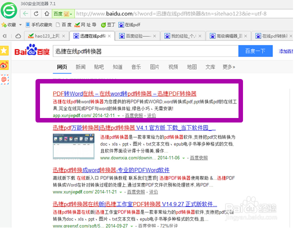Screen dimensions: 294x228
Task: Open the 网址导 hao123 bookmark
Action: tap(85, 25)
